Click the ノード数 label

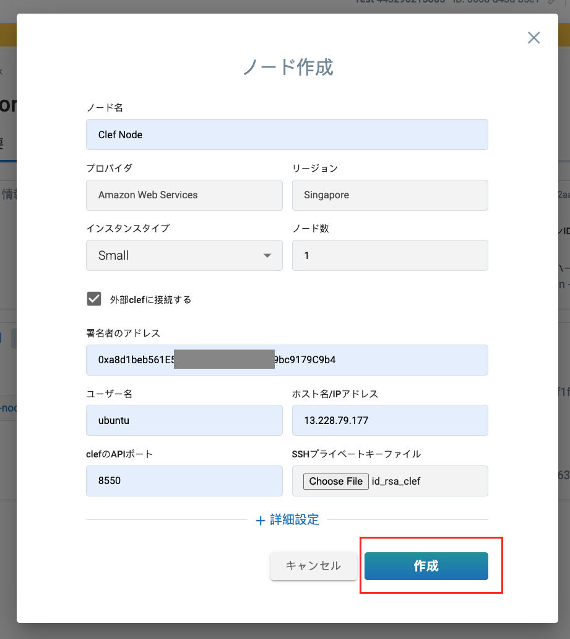click(311, 228)
